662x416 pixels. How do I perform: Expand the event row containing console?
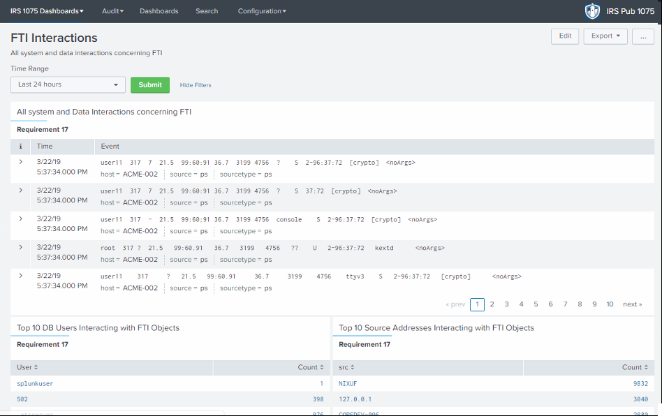tap(20, 218)
